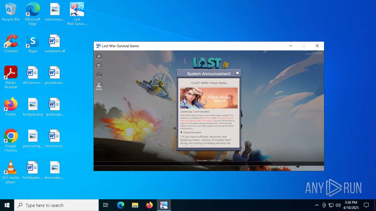The height and width of the screenshot is (211, 376).
Task: Select holidaydire... Word document on desktop
Action: pyautogui.click(x=33, y=170)
